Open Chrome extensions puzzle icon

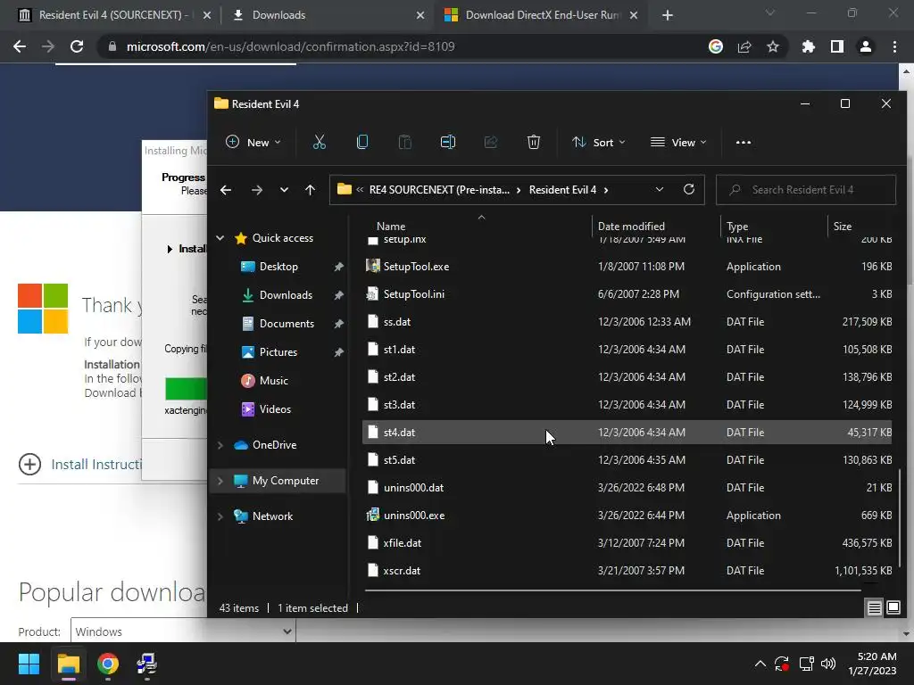click(808, 46)
